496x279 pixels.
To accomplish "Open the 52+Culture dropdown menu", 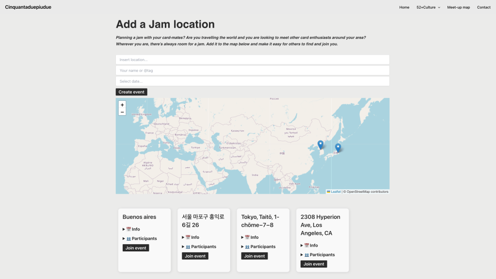I will pos(428,7).
